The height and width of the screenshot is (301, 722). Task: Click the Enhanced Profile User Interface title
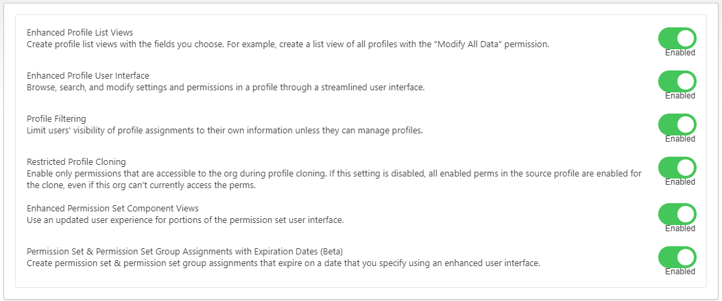(x=88, y=75)
